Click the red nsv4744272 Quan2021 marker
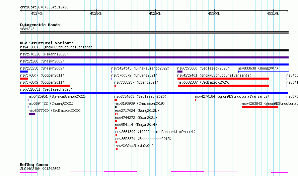The height and width of the screenshot is (176, 298). pyautogui.click(x=116, y=121)
